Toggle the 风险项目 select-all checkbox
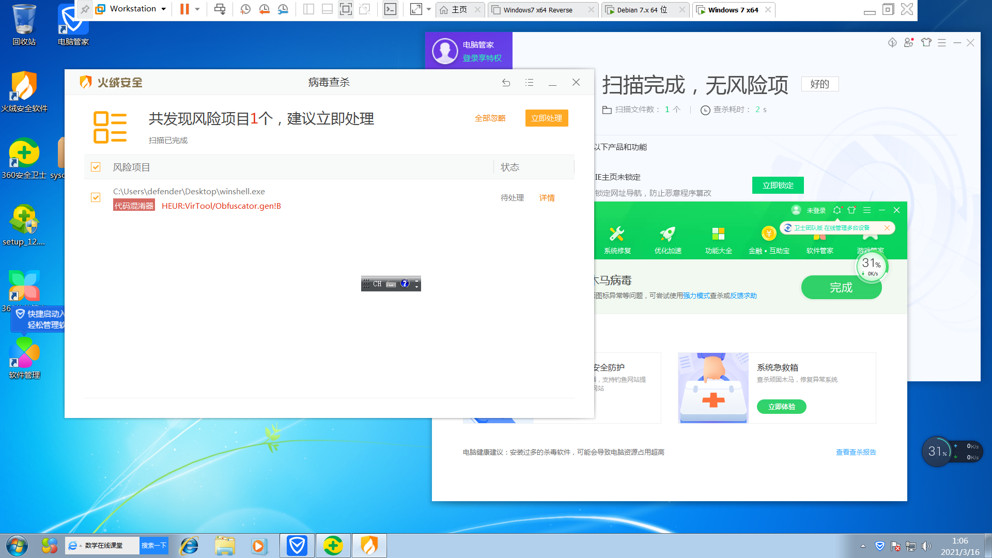Screen dimensions: 992x558 click(x=96, y=167)
